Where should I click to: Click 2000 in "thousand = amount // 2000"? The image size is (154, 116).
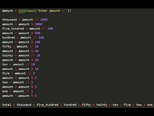[44, 20]
